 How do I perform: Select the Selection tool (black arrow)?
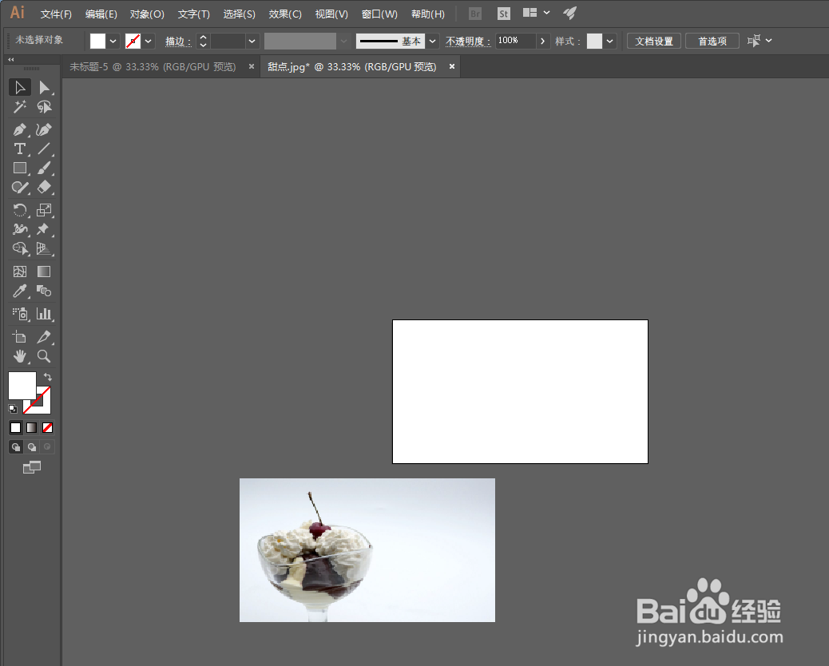(20, 87)
